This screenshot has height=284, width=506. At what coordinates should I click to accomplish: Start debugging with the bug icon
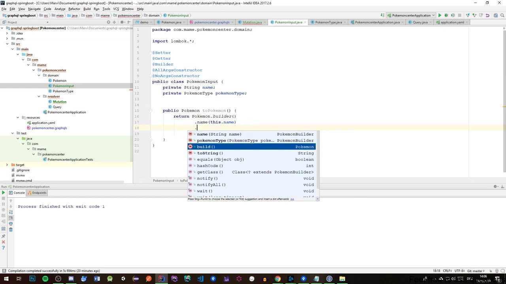click(446, 15)
